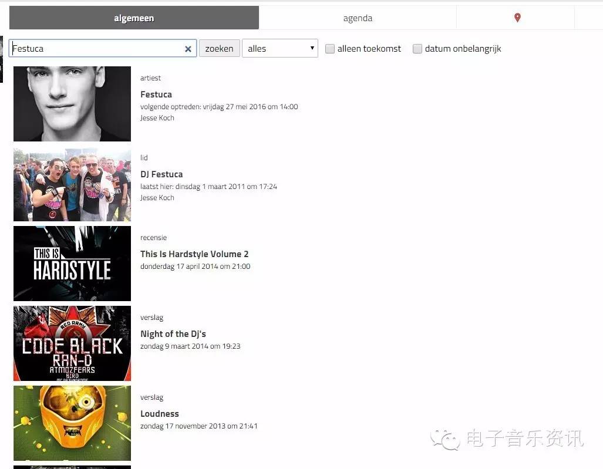Click the This Is Hardstyle cover thumbnail
The height and width of the screenshot is (469, 603).
tap(72, 264)
